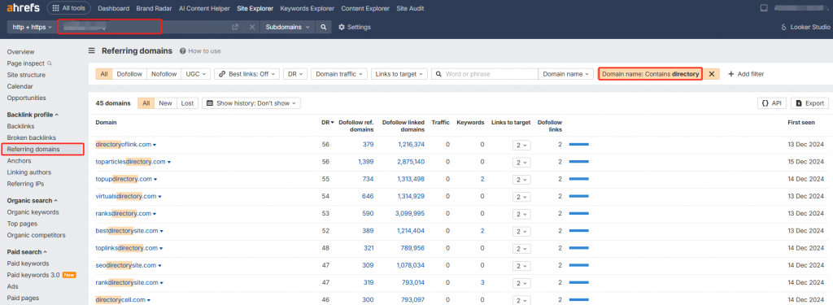Open Links to target filter dropdown
The width and height of the screenshot is (833, 305).
coord(399,74)
